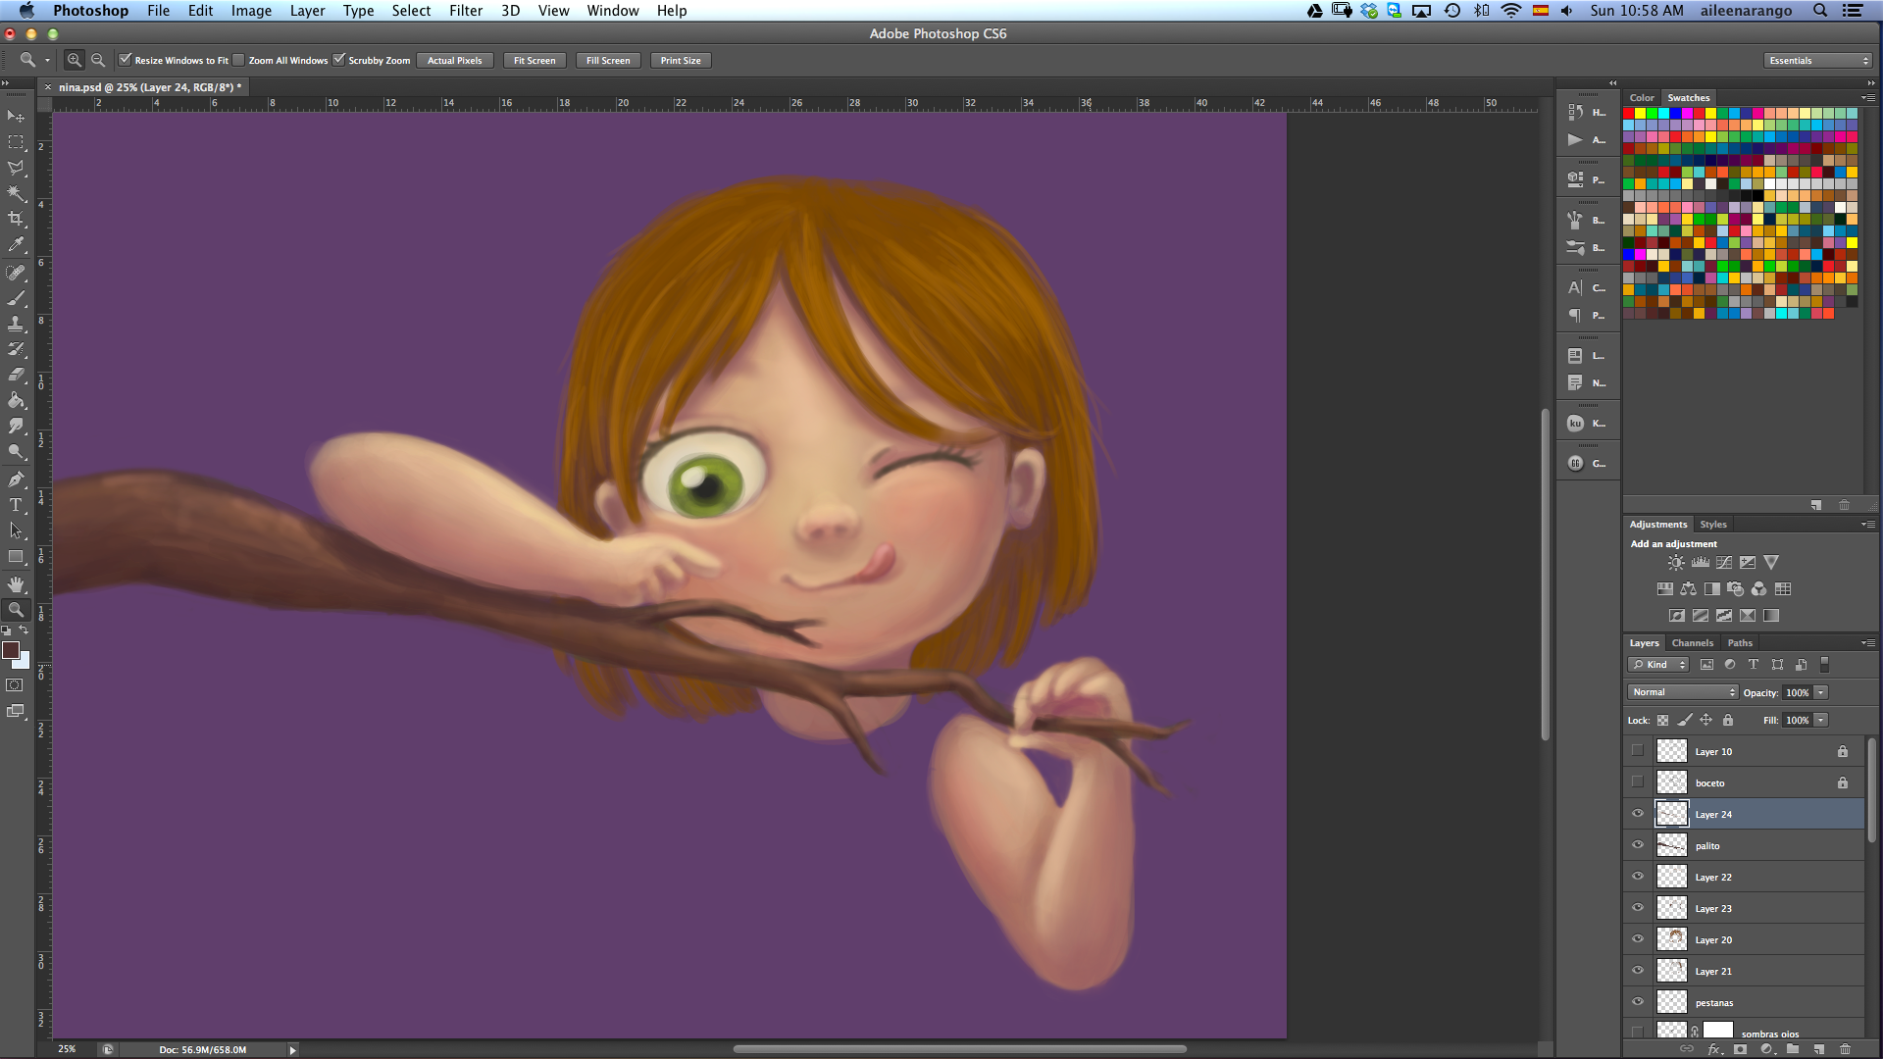Select the Crop tool
The height and width of the screenshot is (1059, 1883).
point(16,219)
